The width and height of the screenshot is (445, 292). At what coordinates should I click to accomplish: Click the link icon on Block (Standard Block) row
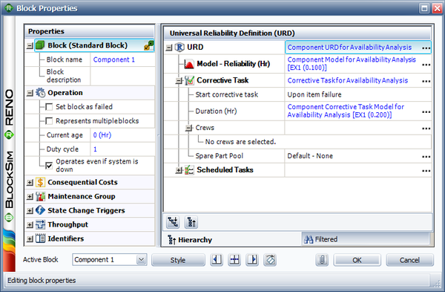pyautogui.click(x=149, y=45)
